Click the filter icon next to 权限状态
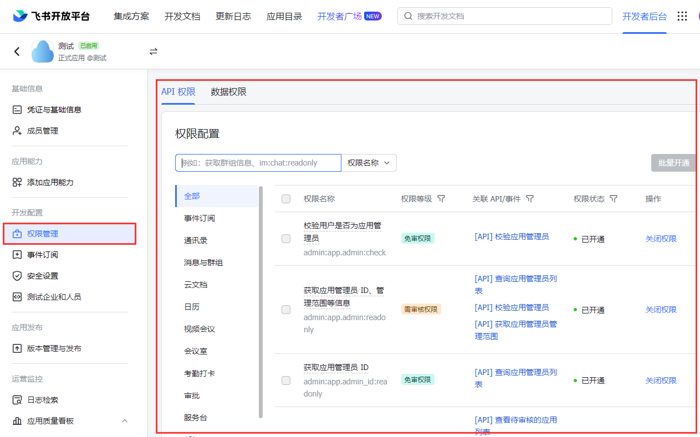Image resolution: width=700 pixels, height=437 pixels. click(x=614, y=199)
